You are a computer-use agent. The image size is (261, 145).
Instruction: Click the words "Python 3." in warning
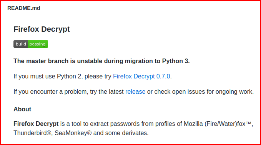(x=176, y=61)
